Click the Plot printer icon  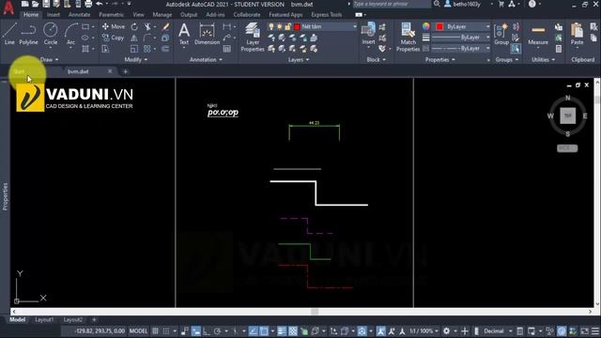(x=88, y=4)
